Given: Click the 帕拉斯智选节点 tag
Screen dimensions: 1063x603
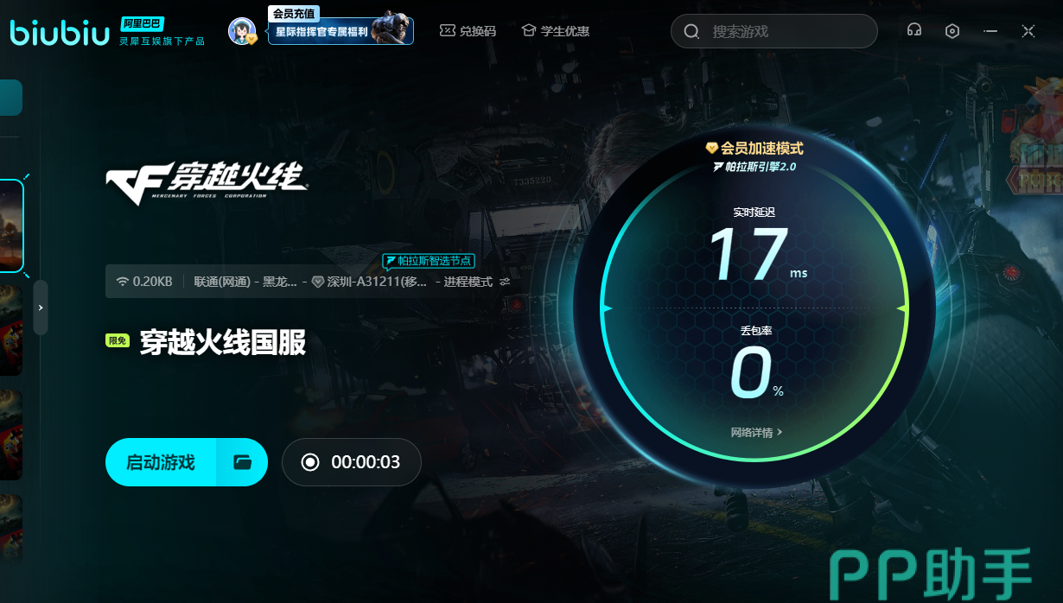Looking at the screenshot, I should coord(429,260).
